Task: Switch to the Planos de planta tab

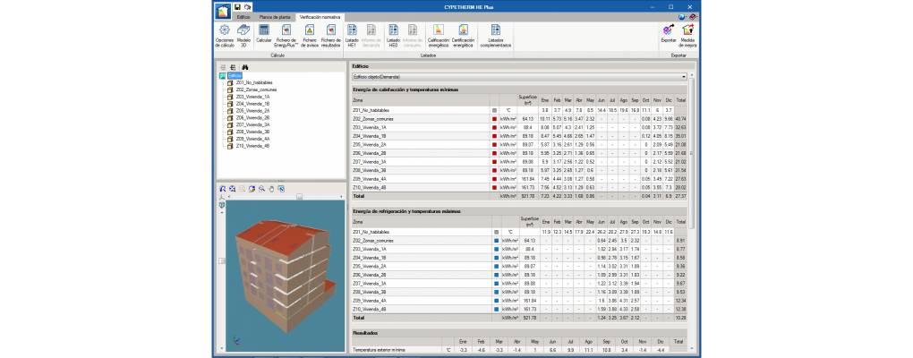Action: pos(275,18)
